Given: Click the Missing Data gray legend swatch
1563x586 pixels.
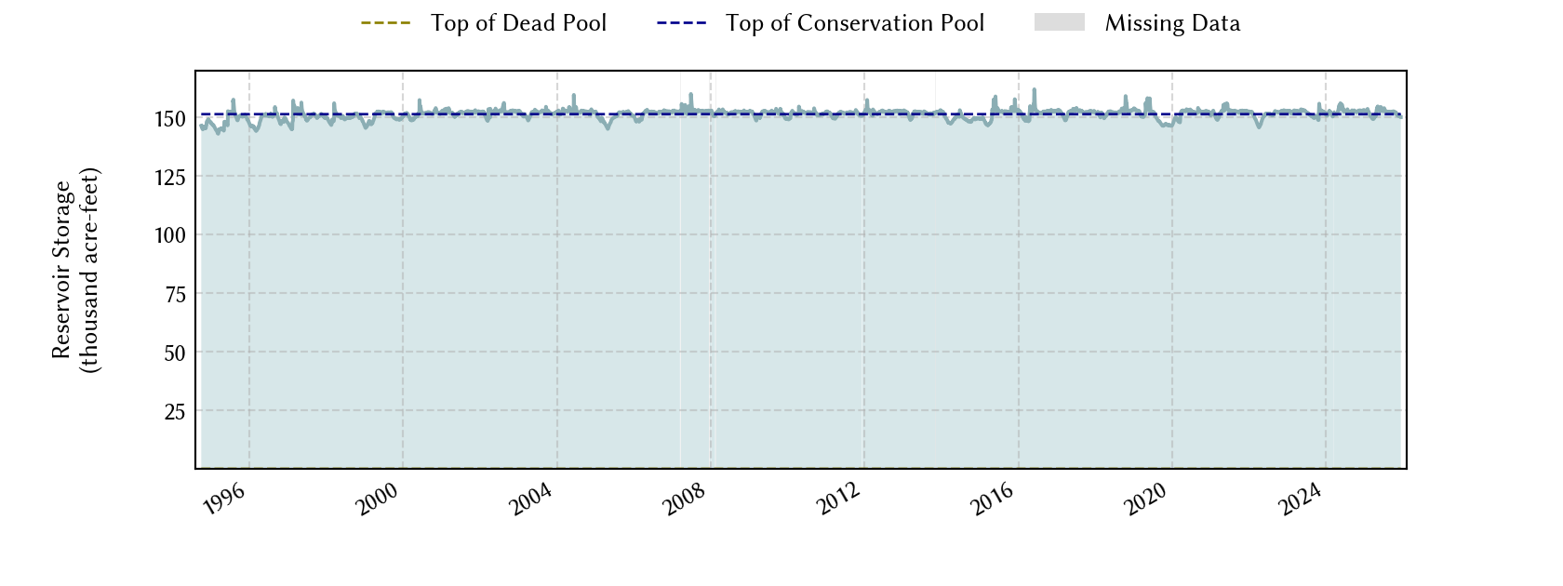Looking at the screenshot, I should tap(1059, 23).
